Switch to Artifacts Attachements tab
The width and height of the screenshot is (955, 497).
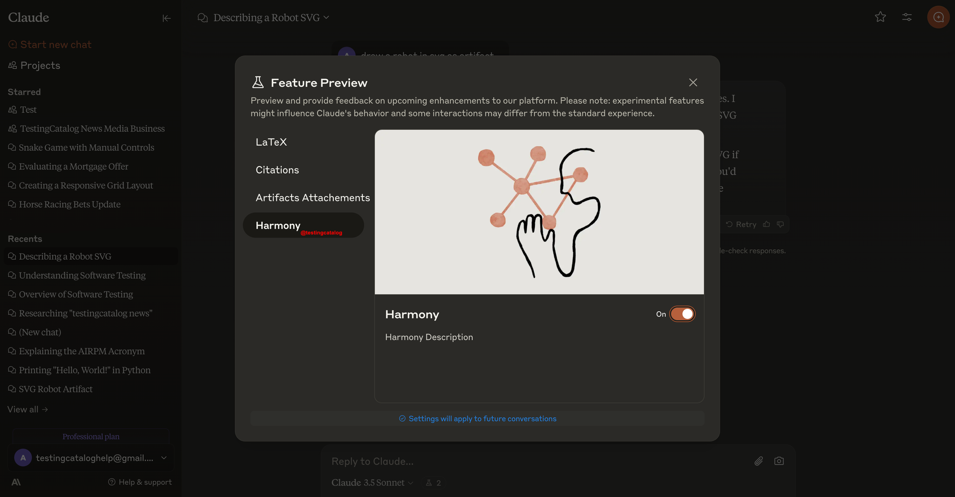tap(313, 198)
